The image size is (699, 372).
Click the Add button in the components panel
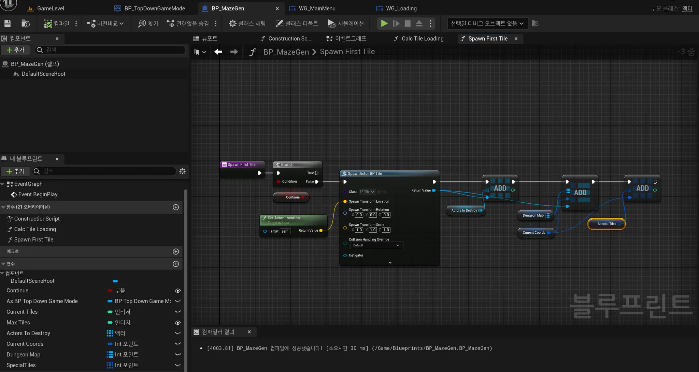(x=15, y=50)
